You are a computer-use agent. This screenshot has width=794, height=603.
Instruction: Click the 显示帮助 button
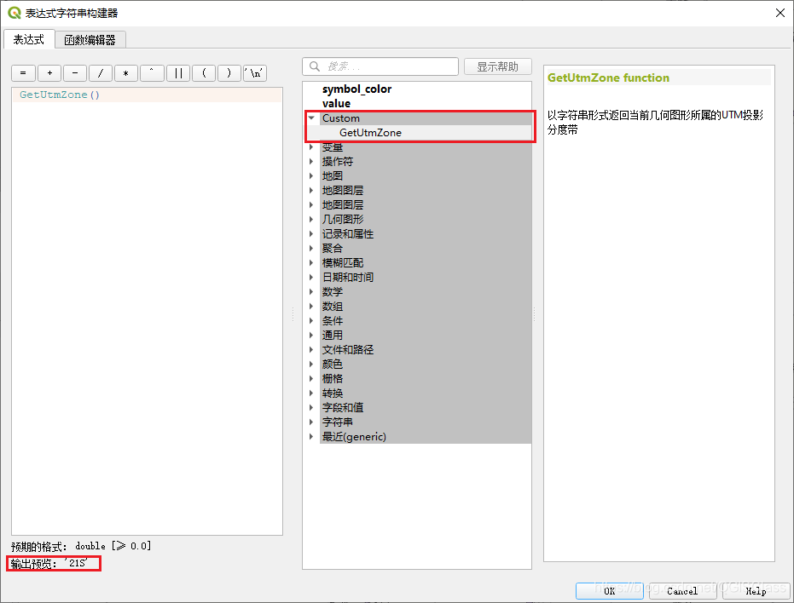click(498, 66)
